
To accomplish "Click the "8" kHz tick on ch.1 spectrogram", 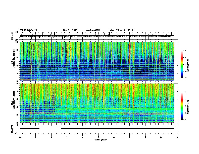I will 18,50.
